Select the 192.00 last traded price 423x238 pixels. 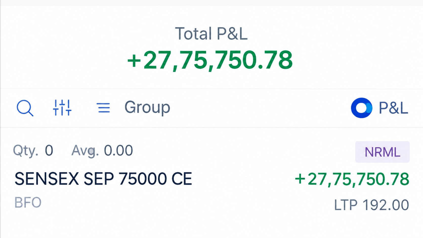pyautogui.click(x=386, y=205)
